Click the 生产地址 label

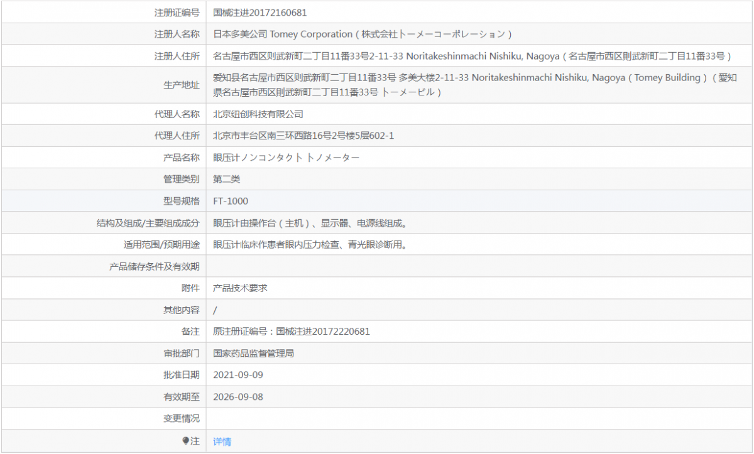click(182, 85)
